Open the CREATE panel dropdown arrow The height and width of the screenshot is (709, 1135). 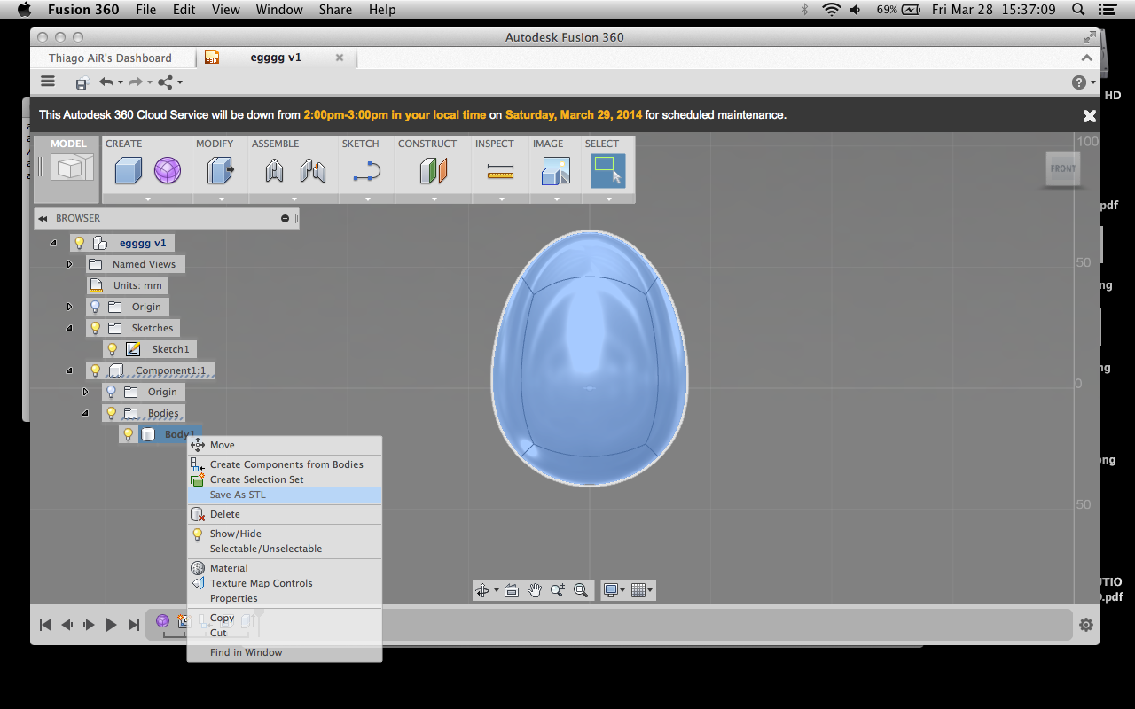[x=148, y=199]
